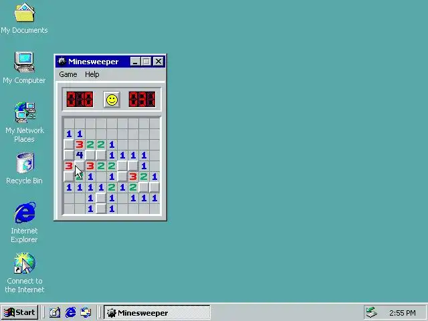Click the system tray icon beside the clock
The image size is (428, 321).
click(371, 312)
